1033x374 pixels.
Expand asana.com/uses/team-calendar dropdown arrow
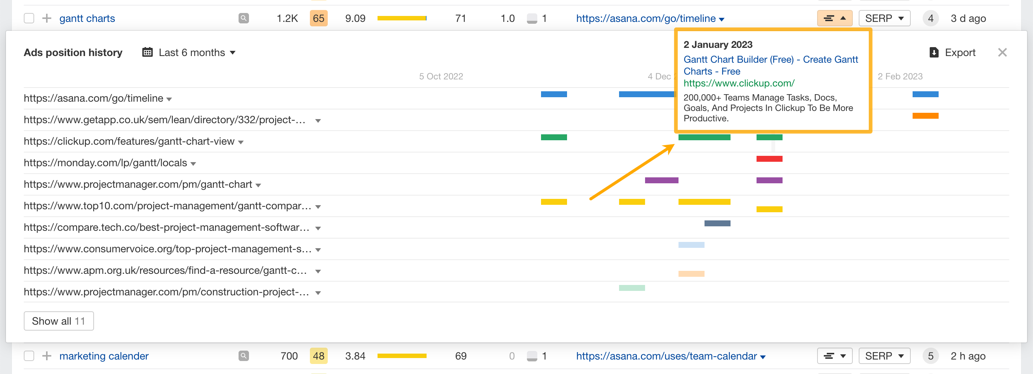[763, 357]
